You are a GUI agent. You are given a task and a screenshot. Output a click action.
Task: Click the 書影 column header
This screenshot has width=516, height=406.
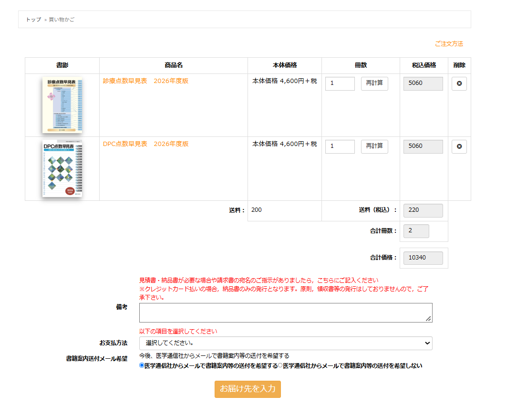tap(62, 65)
